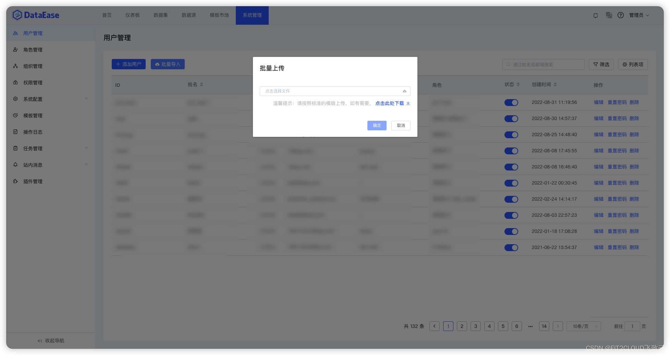Click the upload cloud icon in file field

coord(404,91)
